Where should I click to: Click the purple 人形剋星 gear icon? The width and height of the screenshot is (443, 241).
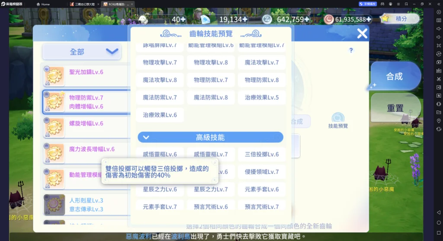pos(54,205)
